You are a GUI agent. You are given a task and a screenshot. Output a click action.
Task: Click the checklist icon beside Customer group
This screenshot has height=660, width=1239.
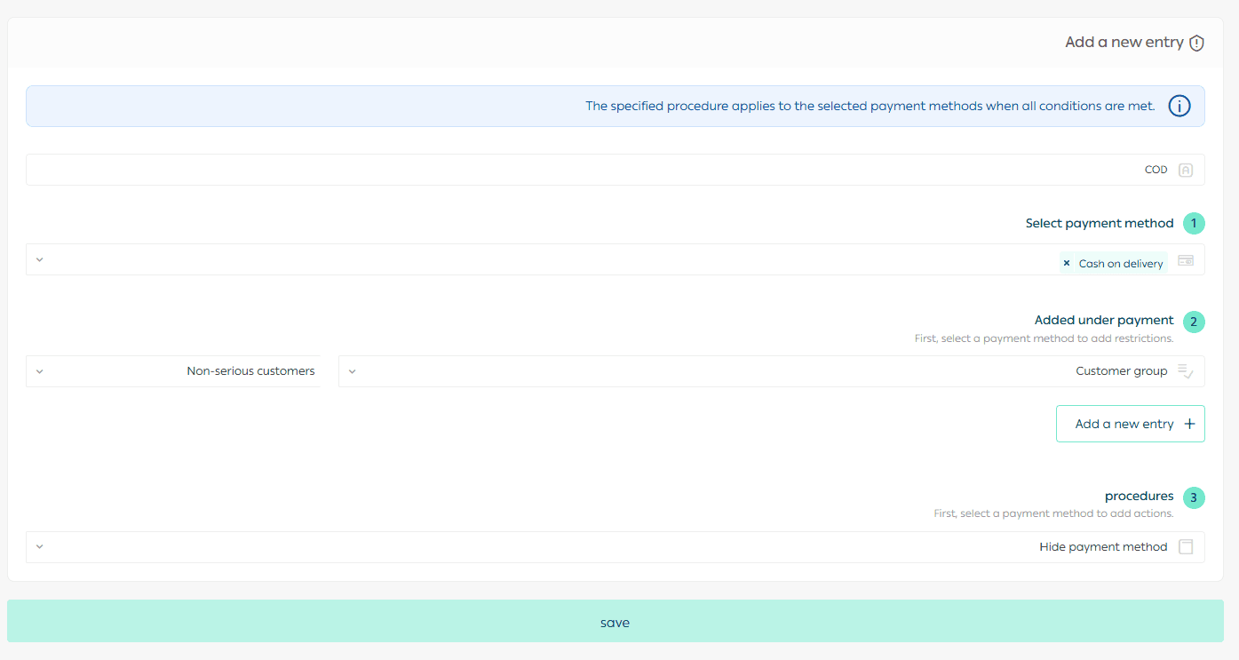(x=1185, y=371)
